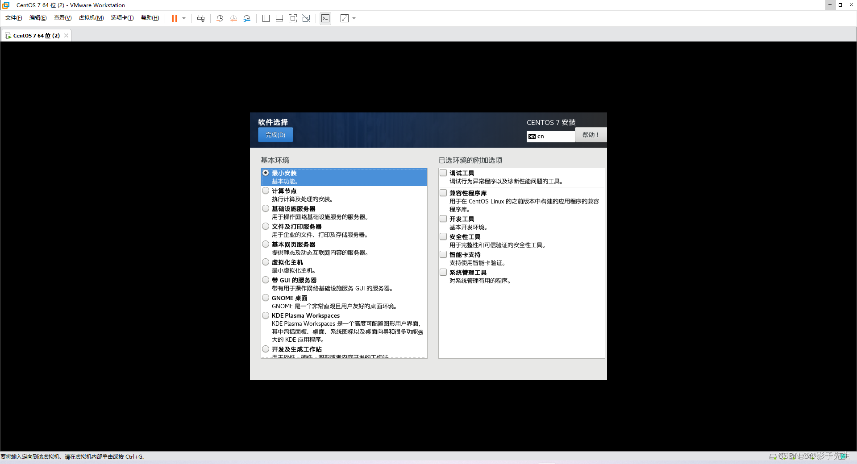Click the stretch guest display icon
Viewport: 857px width, 464px height.
point(345,18)
